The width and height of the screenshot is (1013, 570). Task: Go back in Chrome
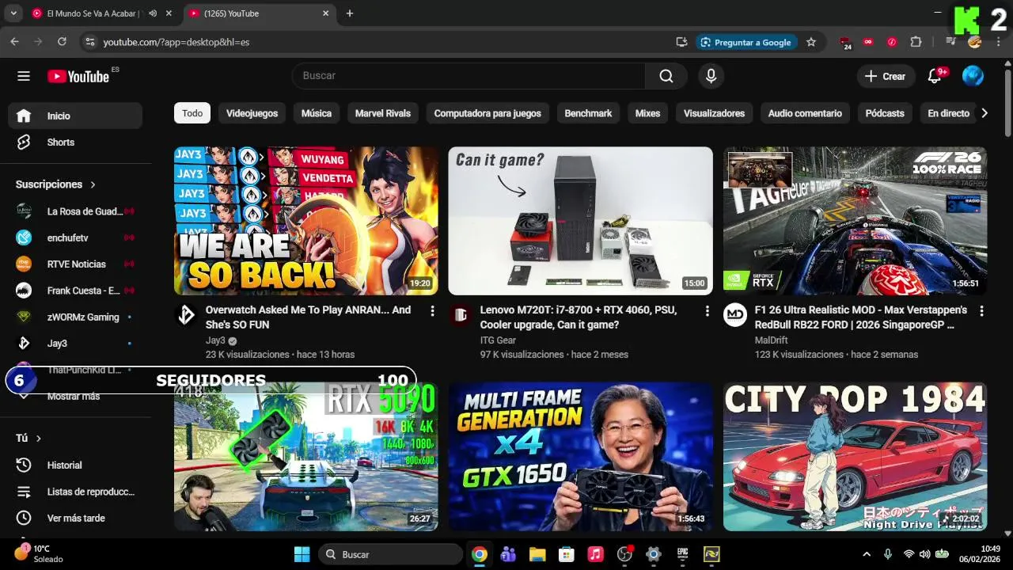[x=14, y=42]
